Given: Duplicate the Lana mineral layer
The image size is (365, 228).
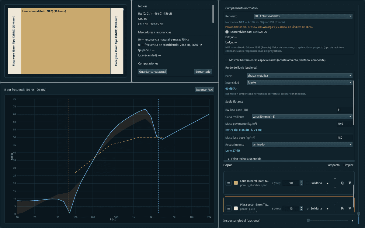Looking at the screenshot, I should click(x=342, y=183).
